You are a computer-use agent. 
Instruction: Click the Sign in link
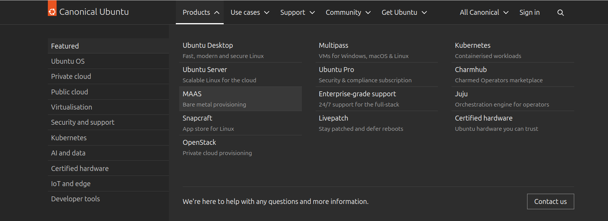click(x=529, y=13)
